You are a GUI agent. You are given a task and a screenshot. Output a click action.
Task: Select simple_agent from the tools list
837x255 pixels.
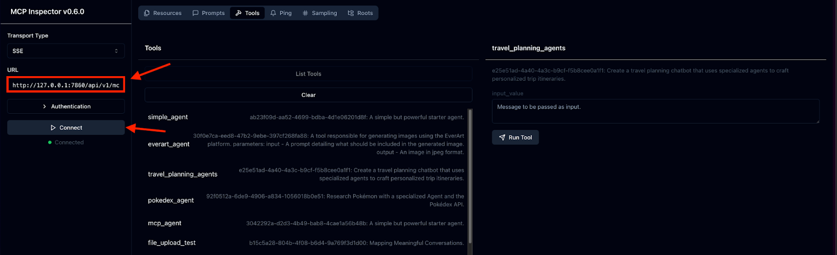click(168, 117)
